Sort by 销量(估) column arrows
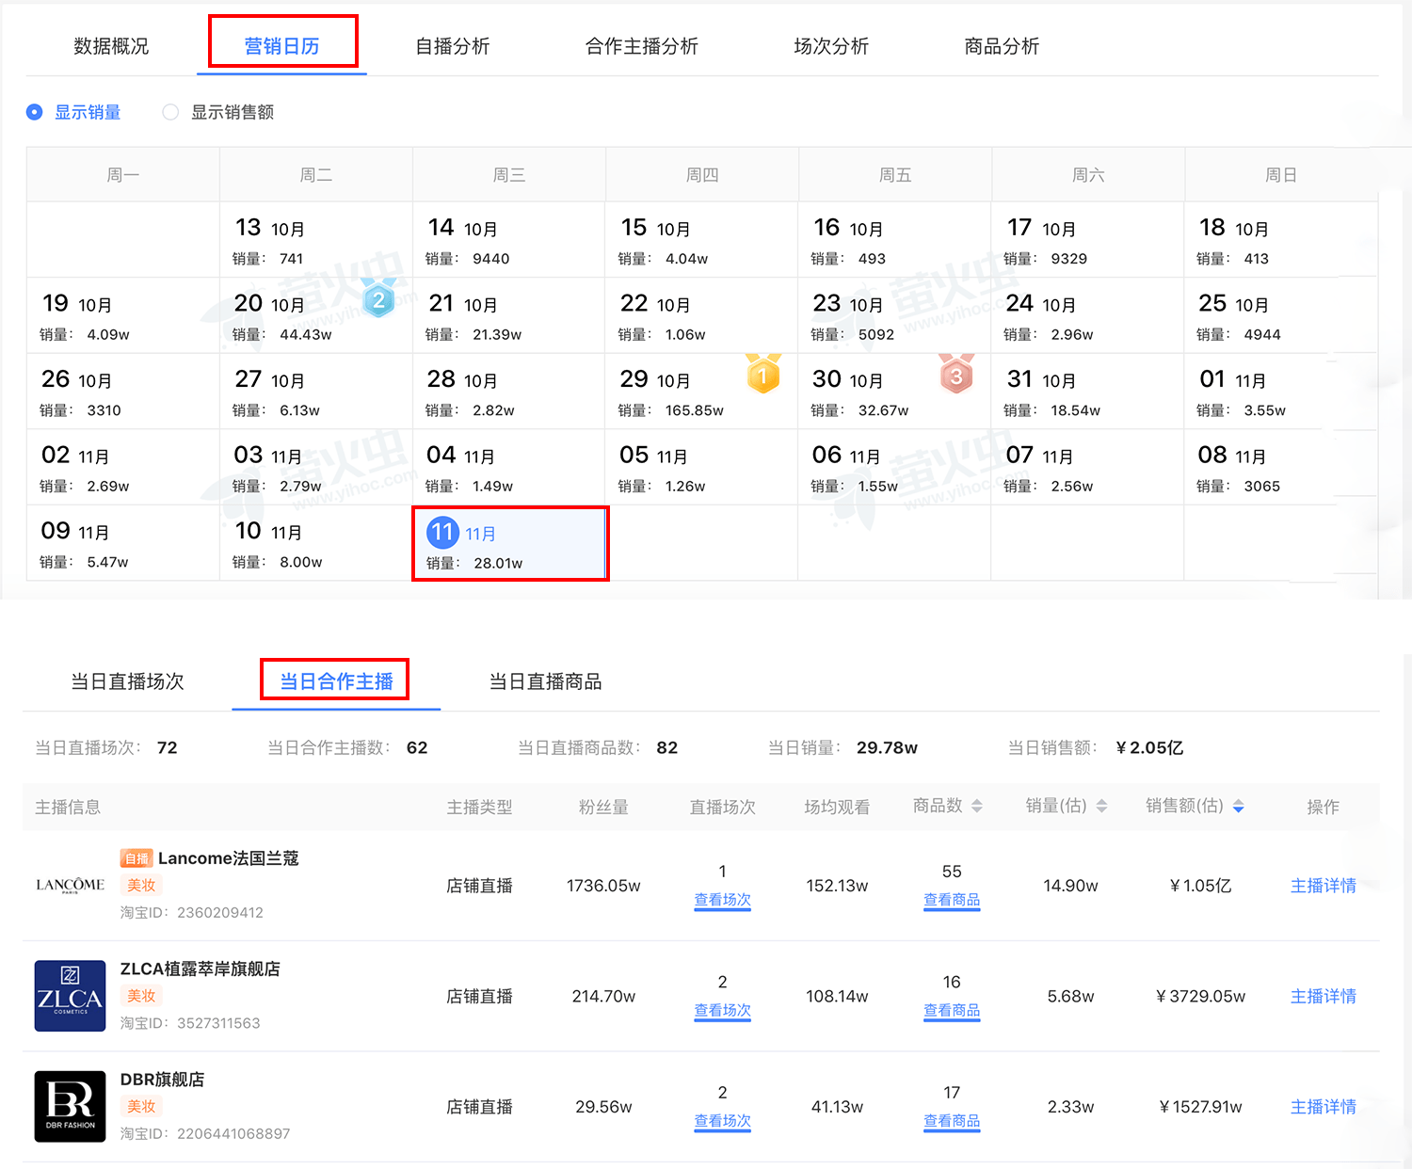1412x1169 pixels. tap(1101, 806)
